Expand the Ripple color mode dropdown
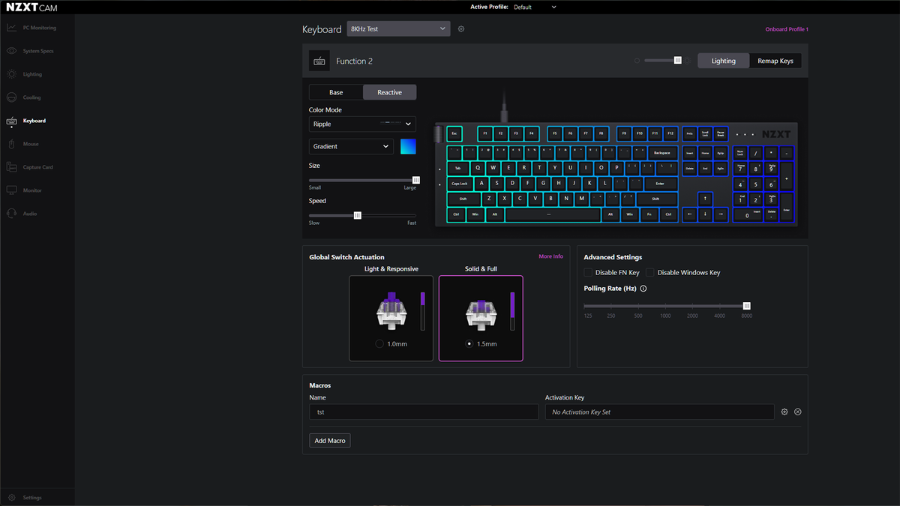Viewport: 900px width, 506px height. (x=362, y=124)
